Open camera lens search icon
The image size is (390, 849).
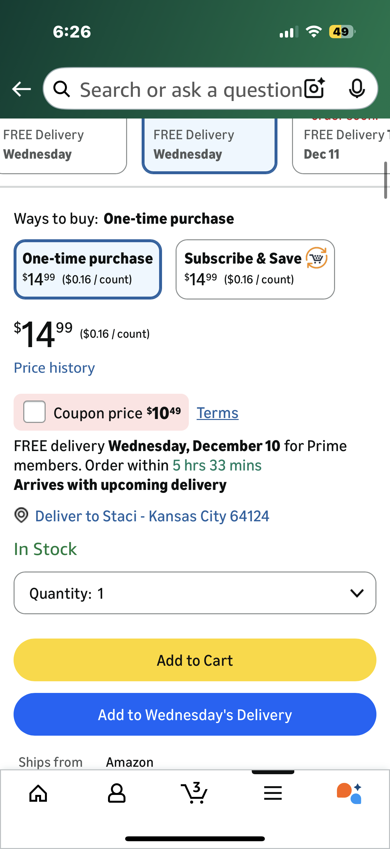[314, 89]
